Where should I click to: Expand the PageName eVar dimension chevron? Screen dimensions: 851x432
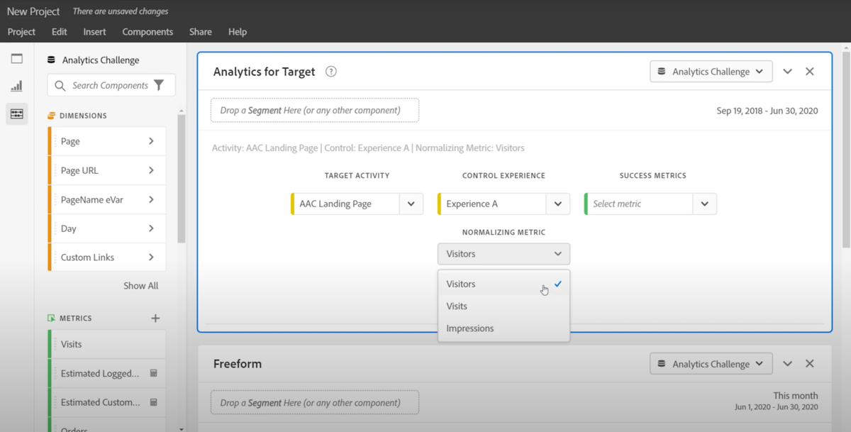click(x=151, y=199)
